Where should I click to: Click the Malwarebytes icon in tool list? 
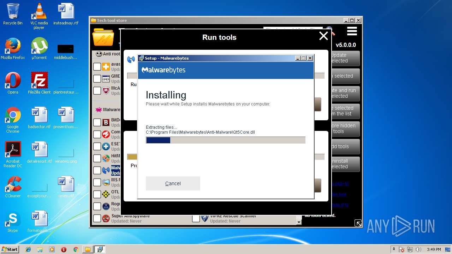coord(106,170)
